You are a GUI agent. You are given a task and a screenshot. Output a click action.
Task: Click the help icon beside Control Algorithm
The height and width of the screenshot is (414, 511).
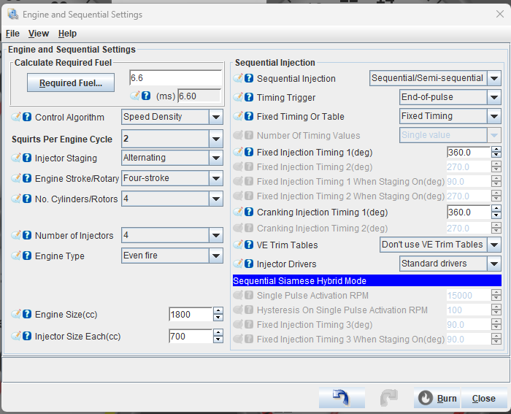(27, 117)
